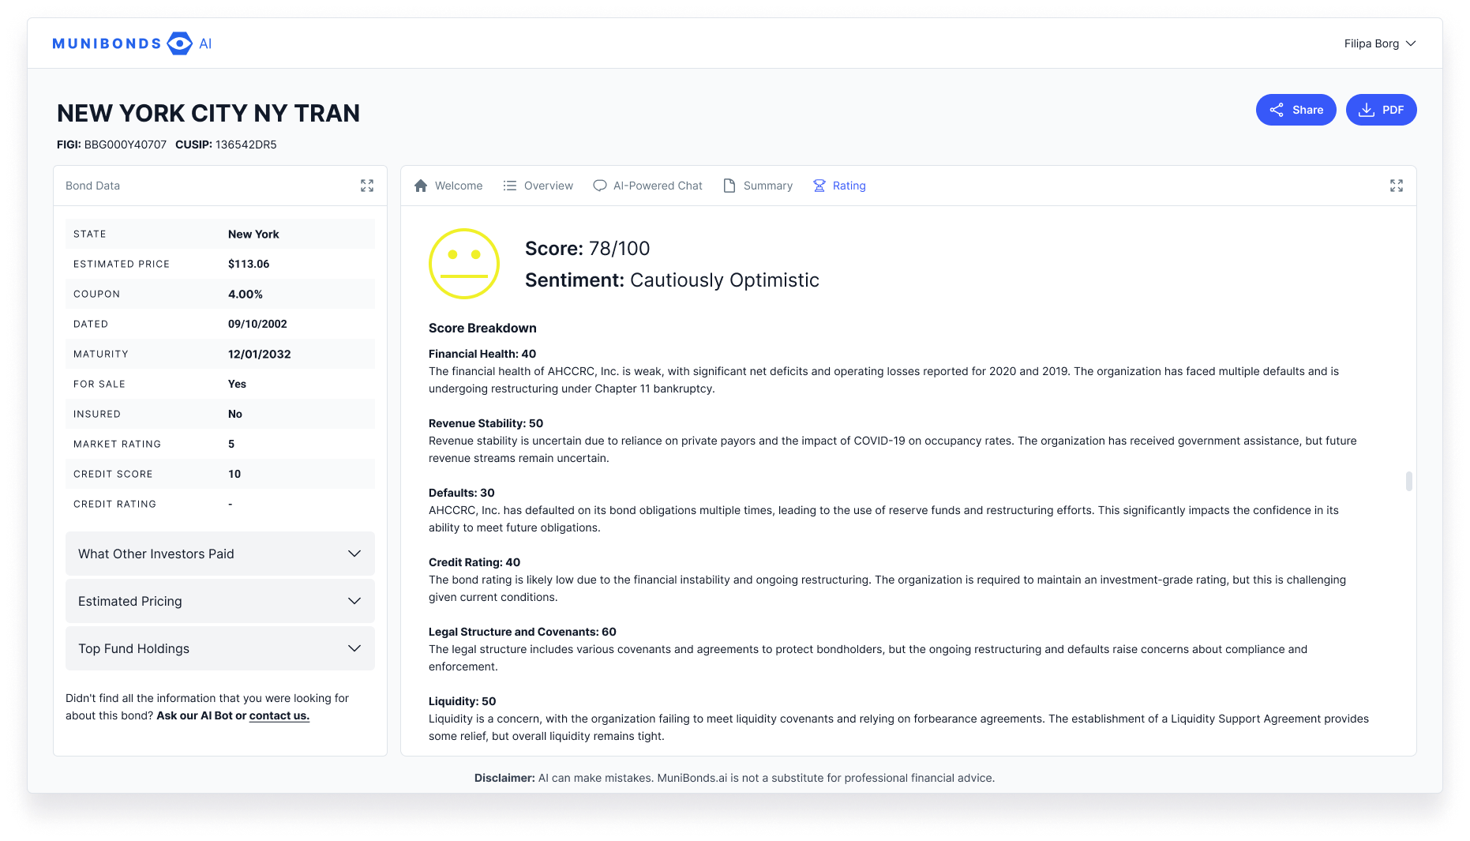1470x841 pixels.
Task: Click the Market Rating value 5
Action: (231, 444)
